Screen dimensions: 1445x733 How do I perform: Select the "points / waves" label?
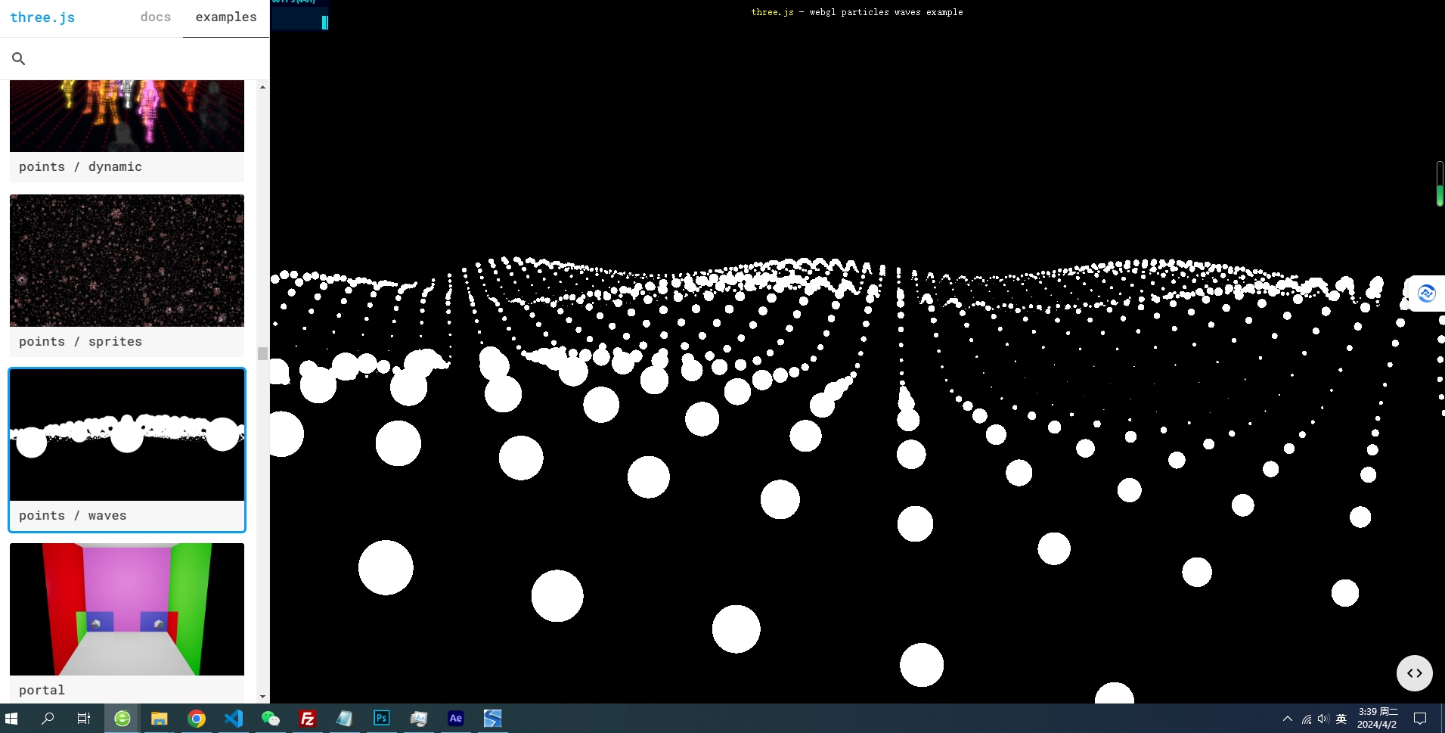click(73, 516)
